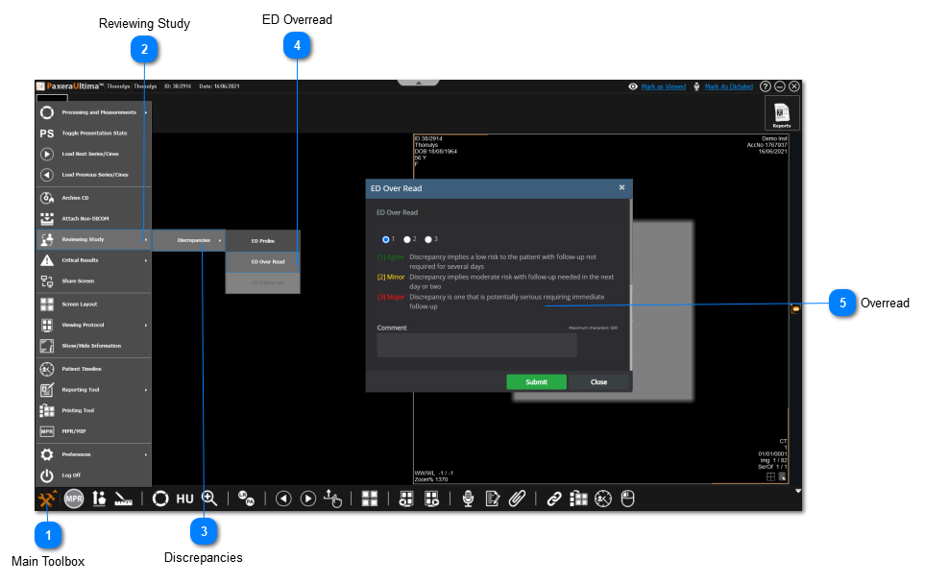
Task: Click the microphone dictation icon
Action: pos(469,499)
